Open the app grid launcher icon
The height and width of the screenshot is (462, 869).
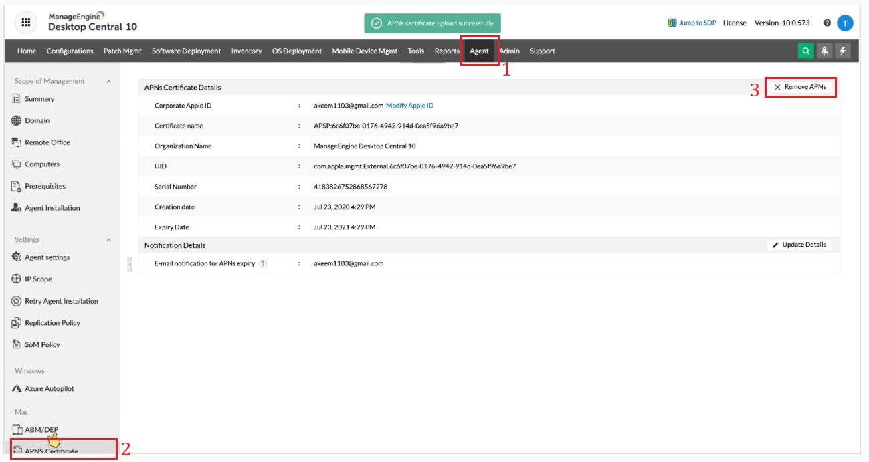coord(26,22)
